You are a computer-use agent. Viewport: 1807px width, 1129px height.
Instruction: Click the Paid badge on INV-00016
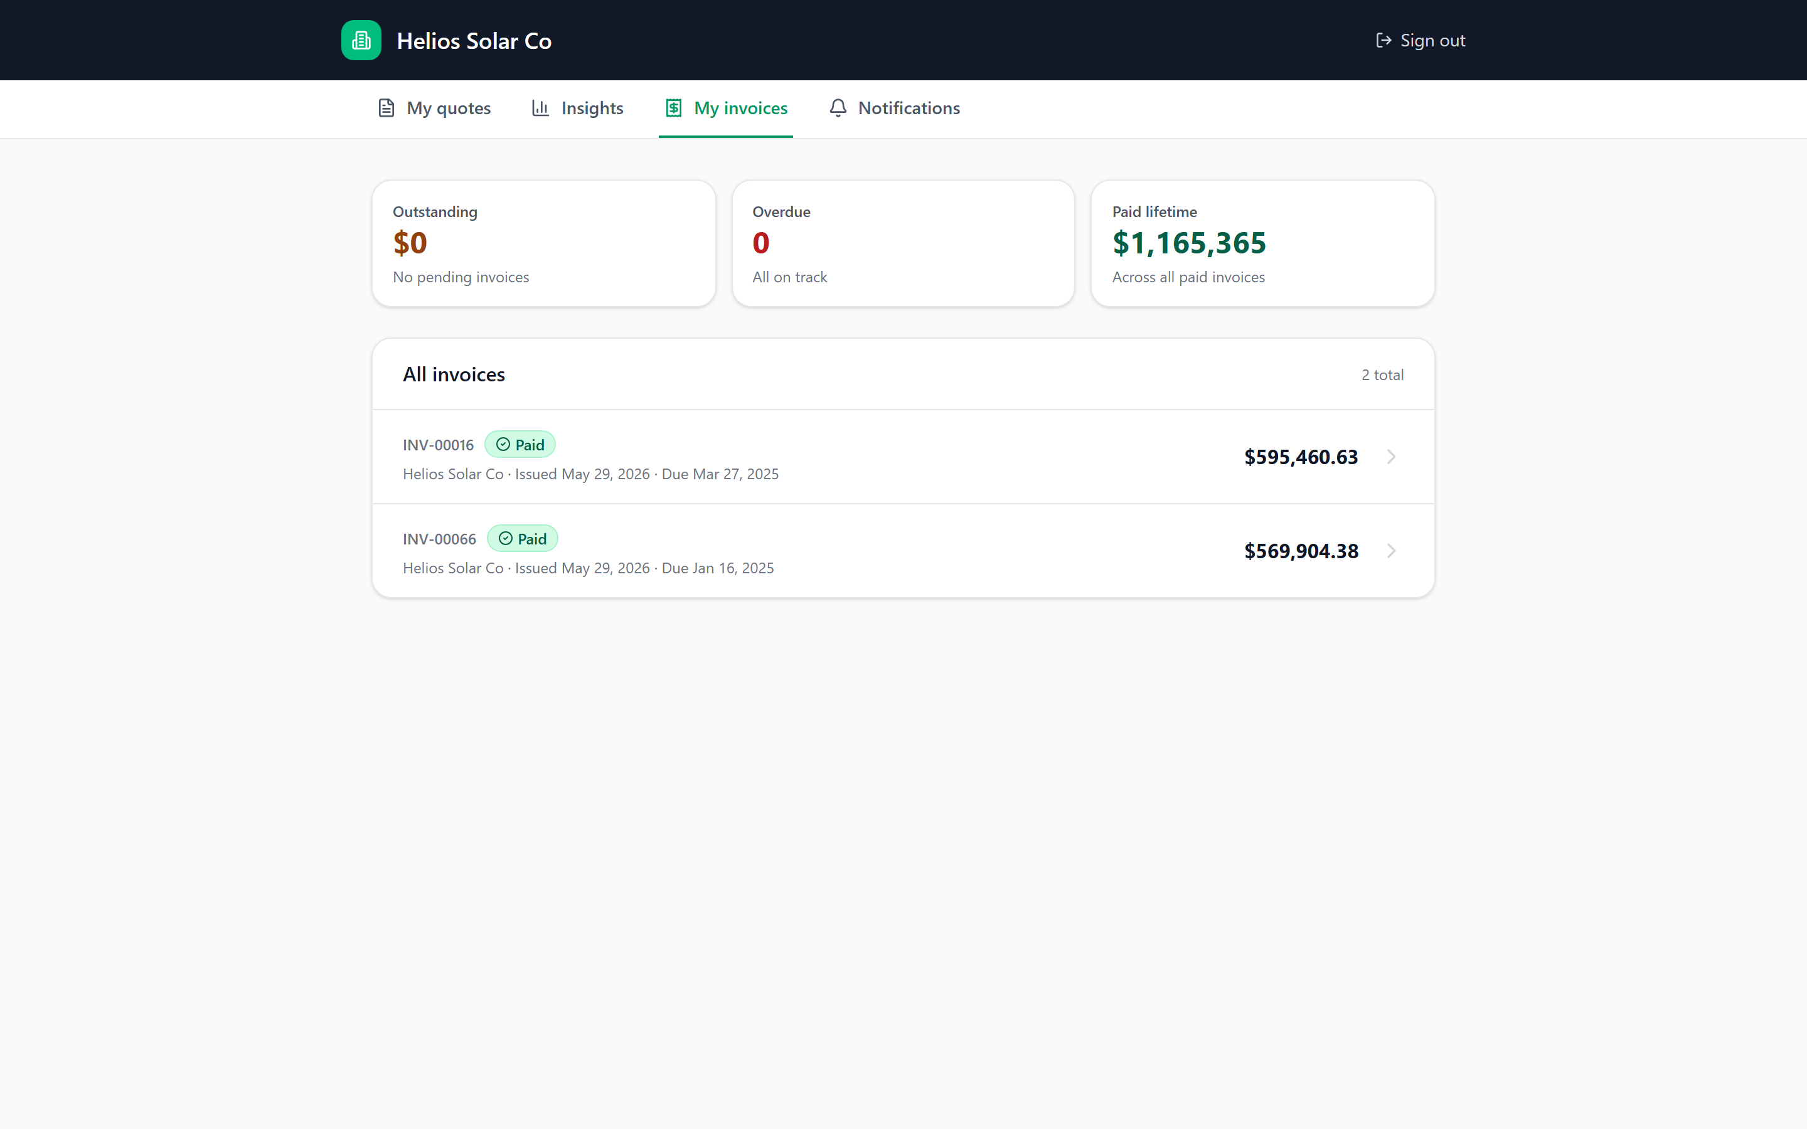click(520, 444)
